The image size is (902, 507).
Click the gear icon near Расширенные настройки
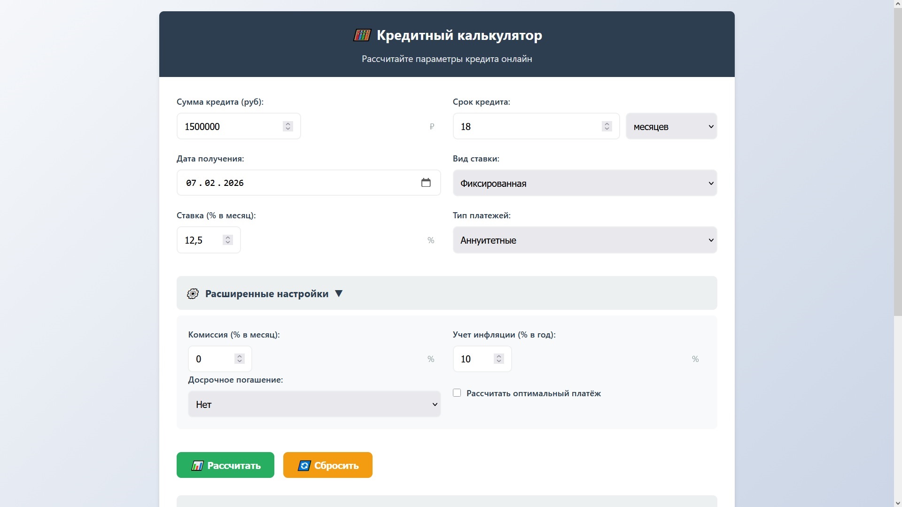tap(193, 294)
